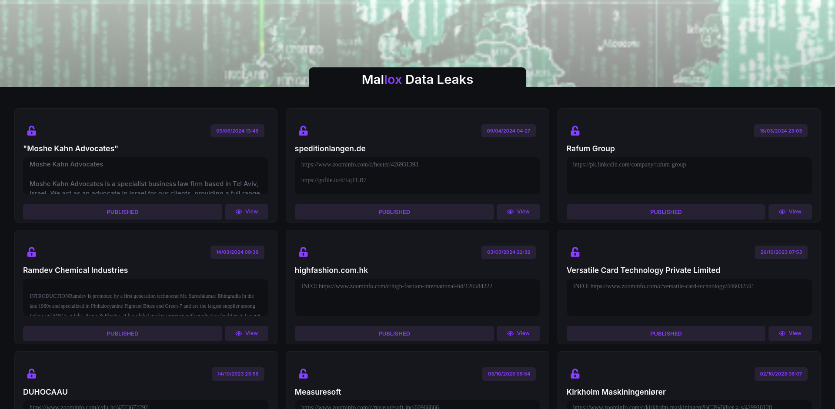Click the LinkedIn URL in Rafum Group description
835x409 pixels.
629,164
